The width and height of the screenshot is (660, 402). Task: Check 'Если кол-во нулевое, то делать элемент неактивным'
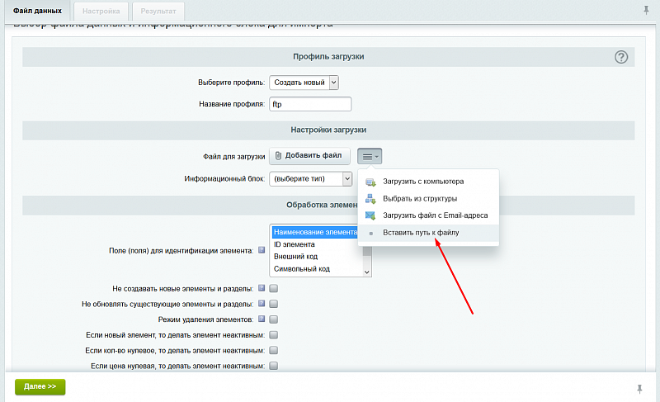point(274,350)
